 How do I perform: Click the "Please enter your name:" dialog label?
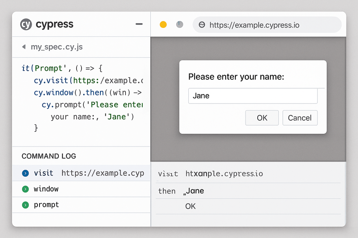click(236, 77)
